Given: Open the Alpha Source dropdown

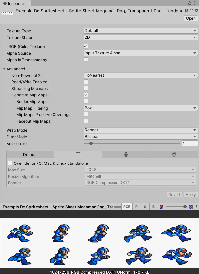Looking at the screenshot, I should pyautogui.click(x=141, y=53).
